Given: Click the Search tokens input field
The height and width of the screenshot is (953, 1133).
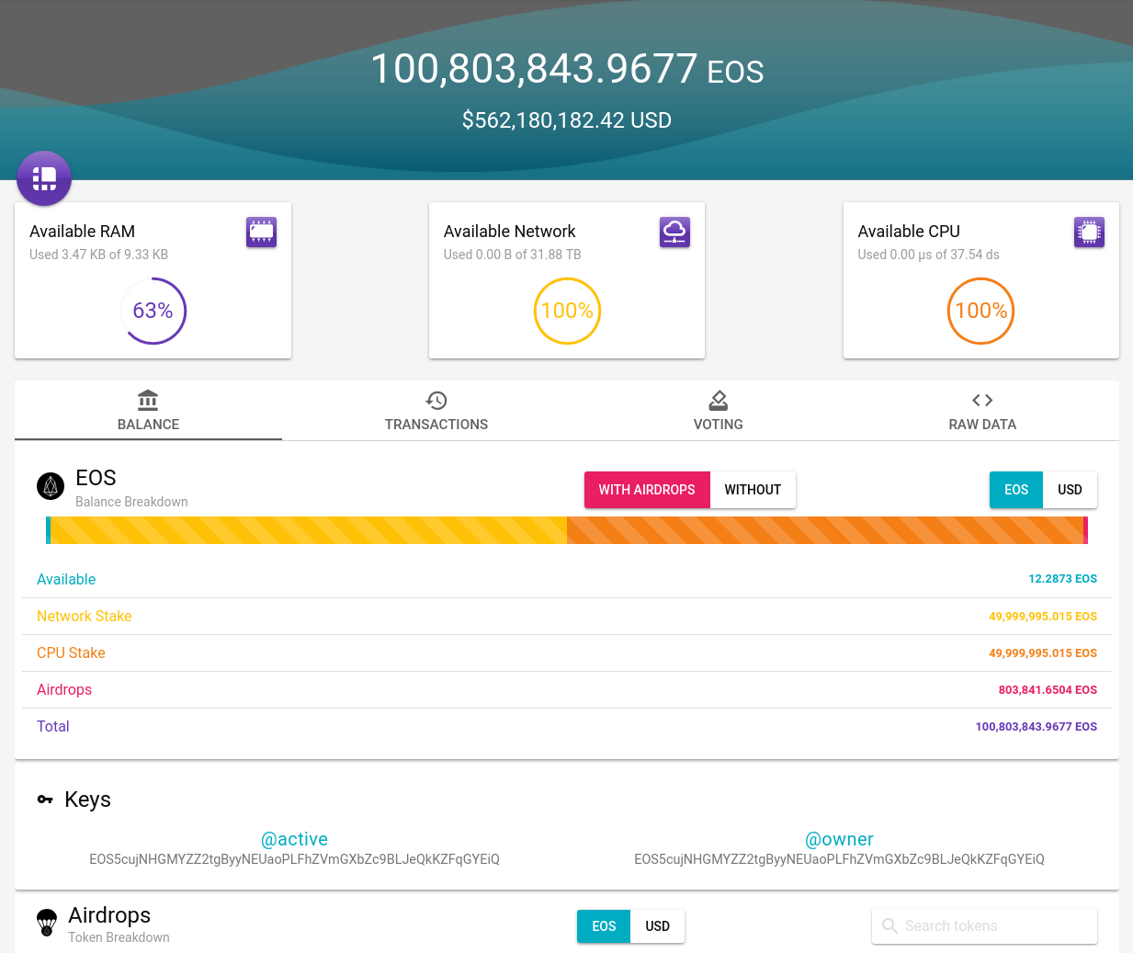Looking at the screenshot, I should (984, 926).
